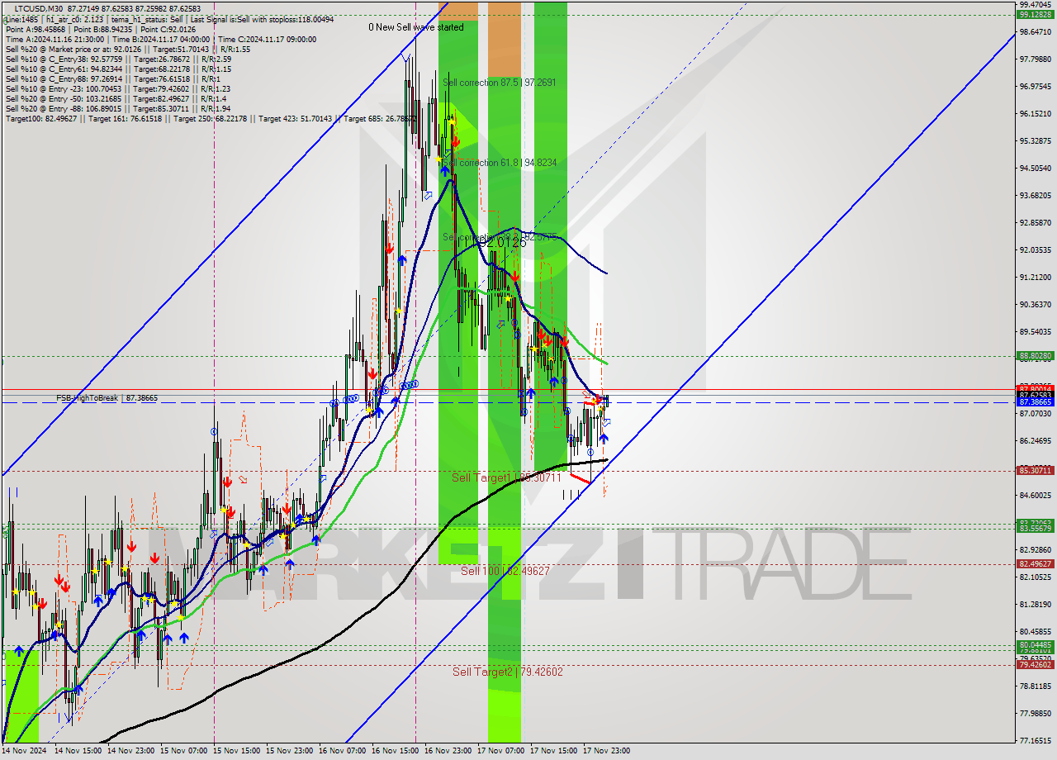
Task: Click the 'Sell correction 61.8 | 94.8234' label
Action: click(500, 163)
